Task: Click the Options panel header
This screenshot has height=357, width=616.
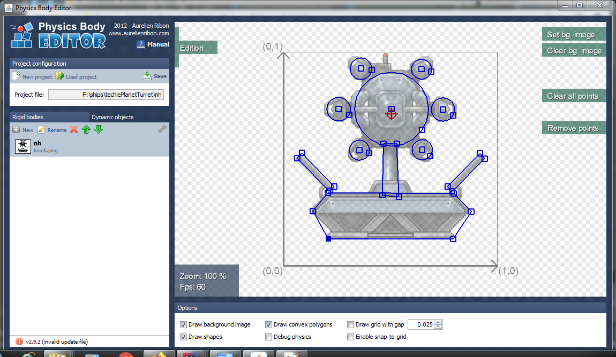Action: click(390, 308)
